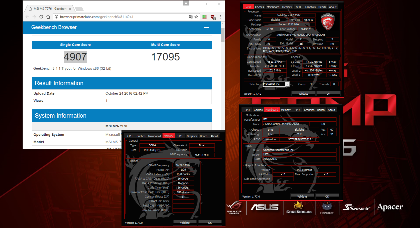Select single-core score 4907

(75, 57)
